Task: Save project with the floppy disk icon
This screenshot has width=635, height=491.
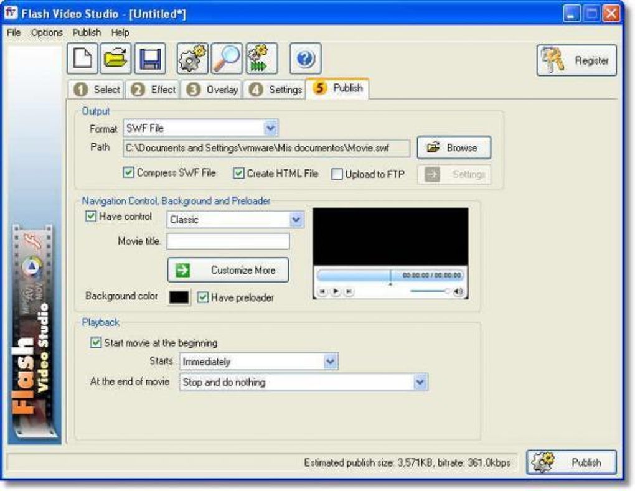Action: click(150, 58)
